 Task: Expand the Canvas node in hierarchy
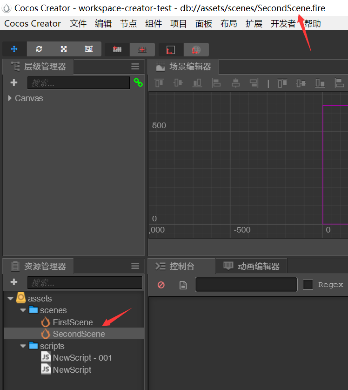[x=10, y=98]
